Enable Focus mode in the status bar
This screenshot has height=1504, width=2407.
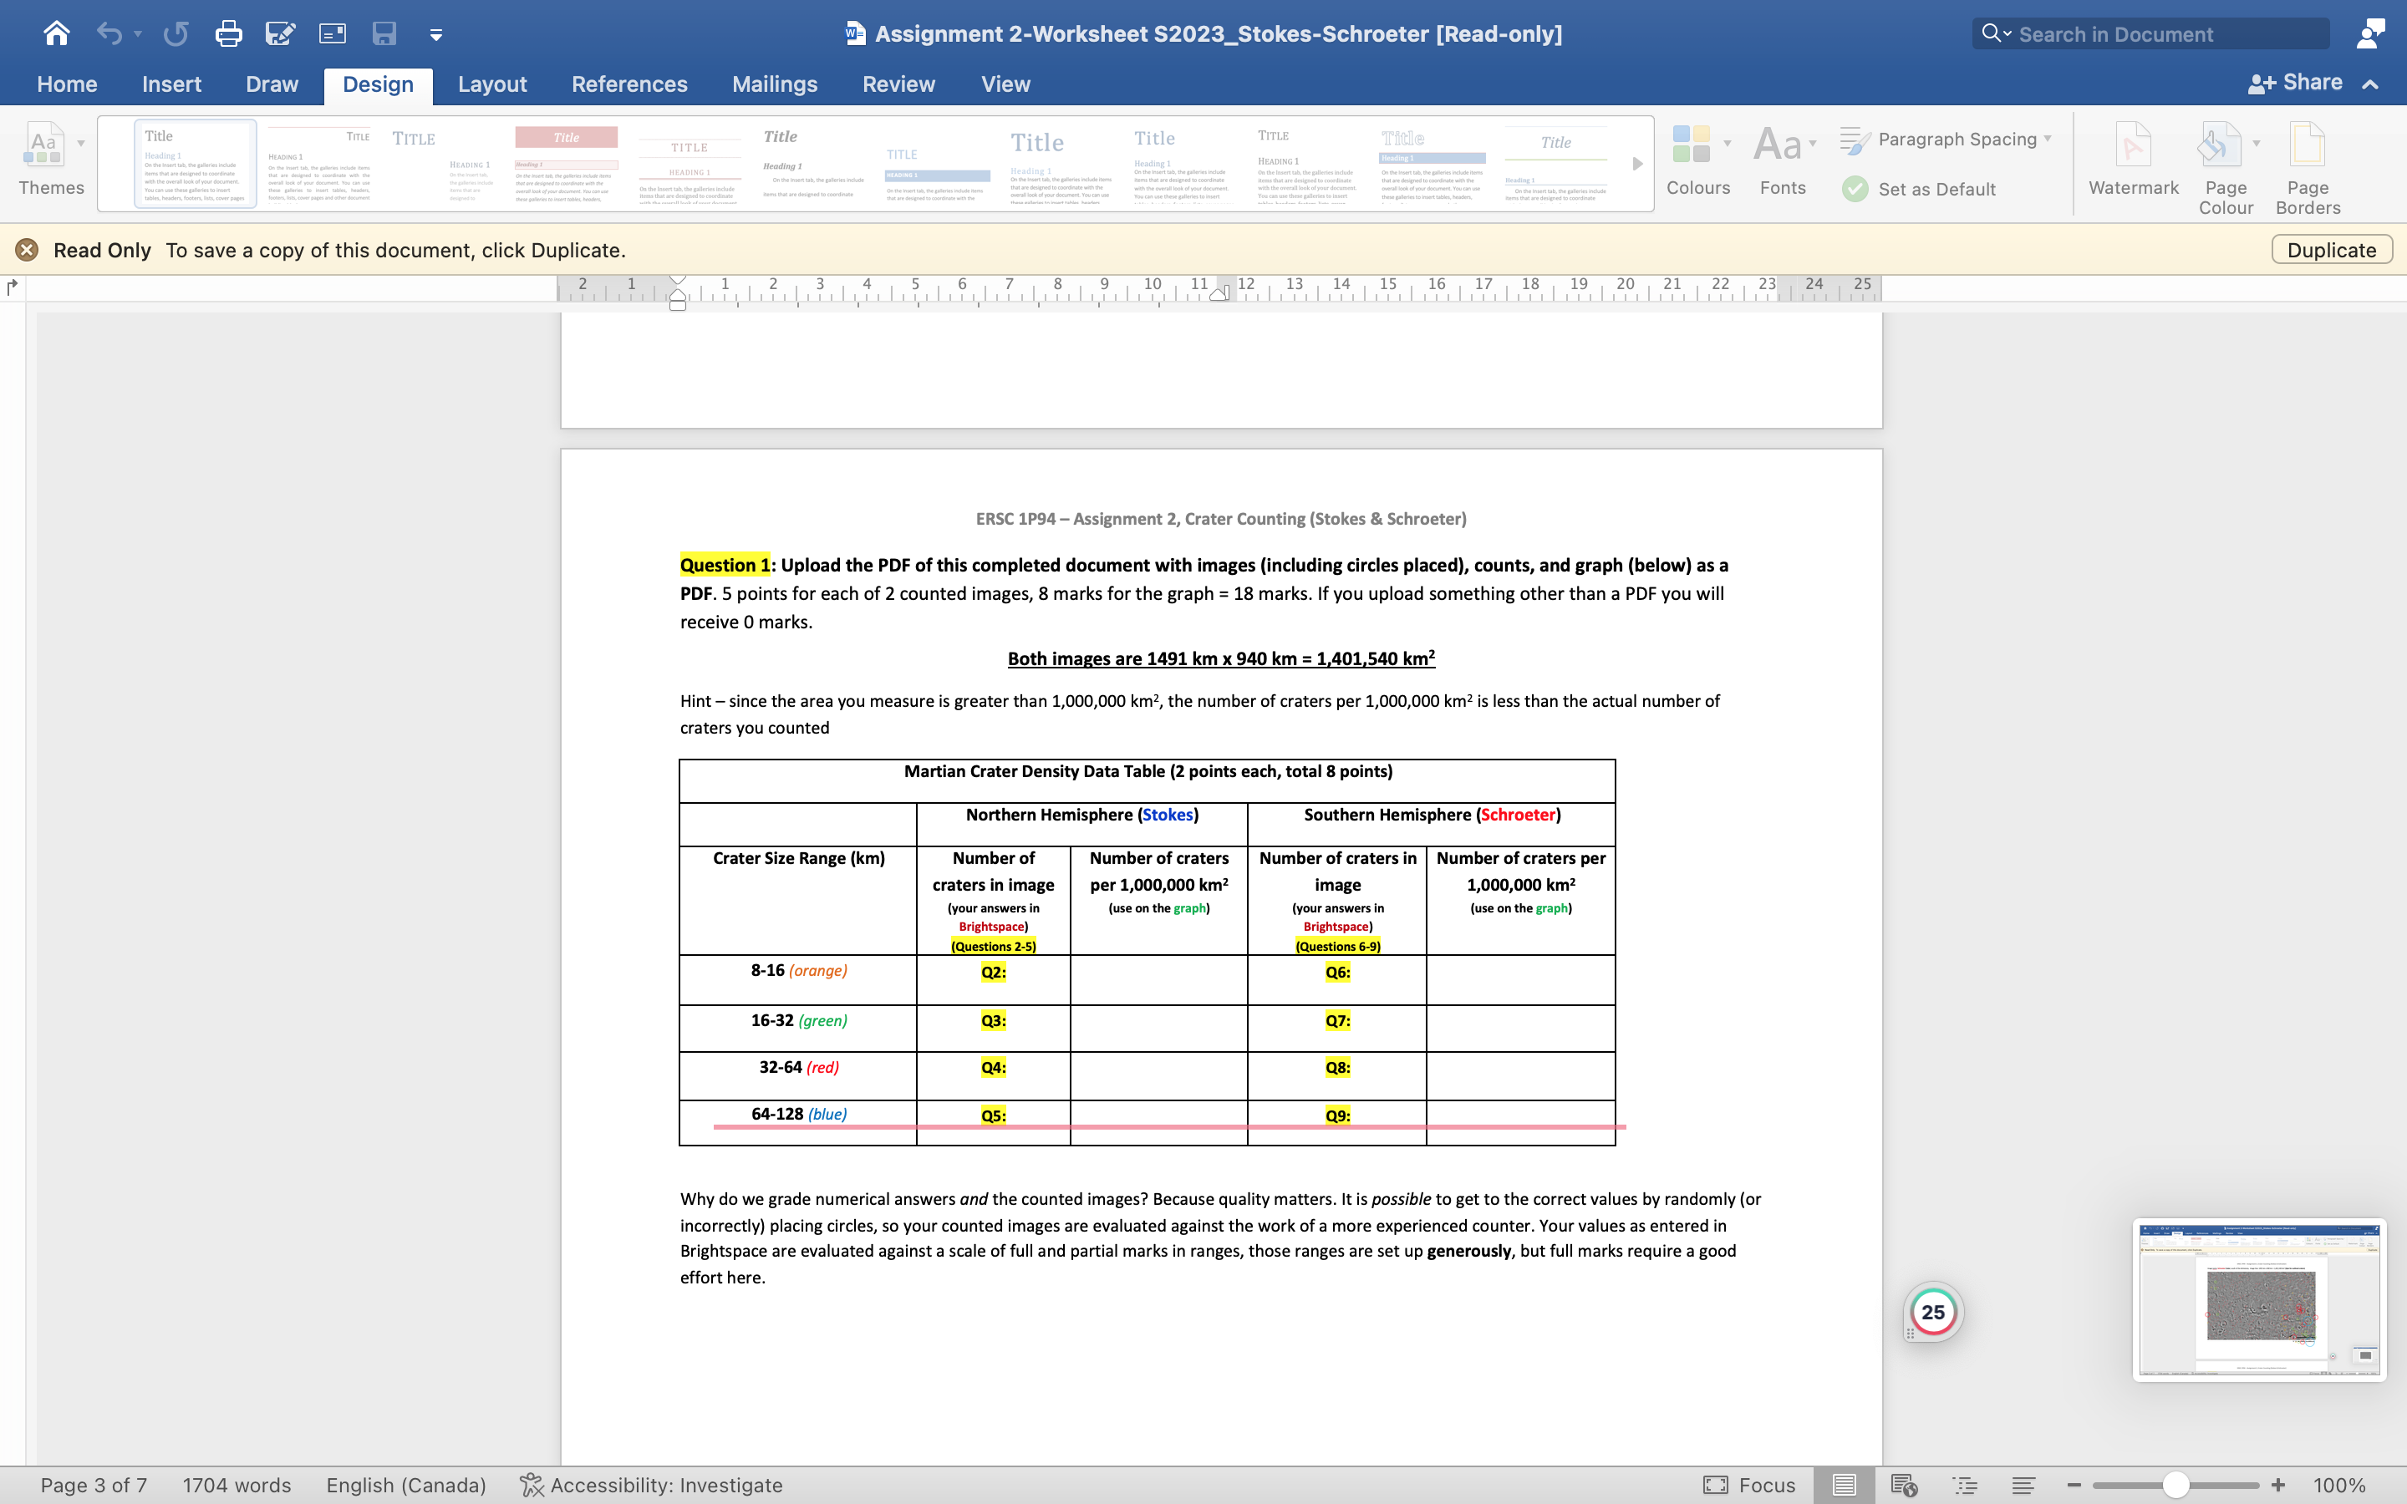point(1751,1485)
